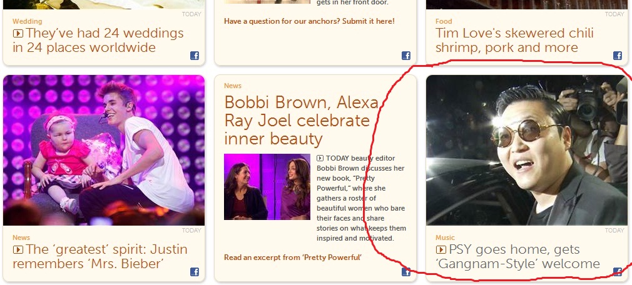Click PSY sunglasses photo thumbnail

pos(527,150)
